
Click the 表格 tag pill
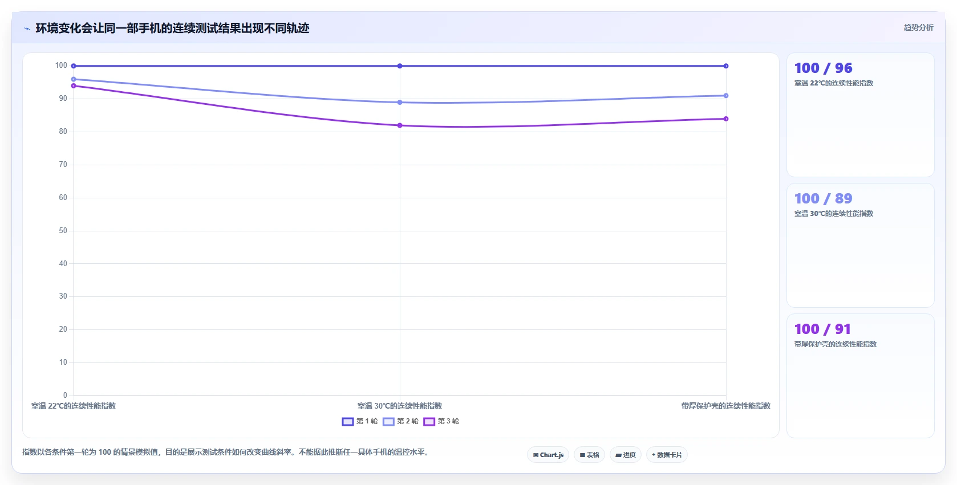590,455
